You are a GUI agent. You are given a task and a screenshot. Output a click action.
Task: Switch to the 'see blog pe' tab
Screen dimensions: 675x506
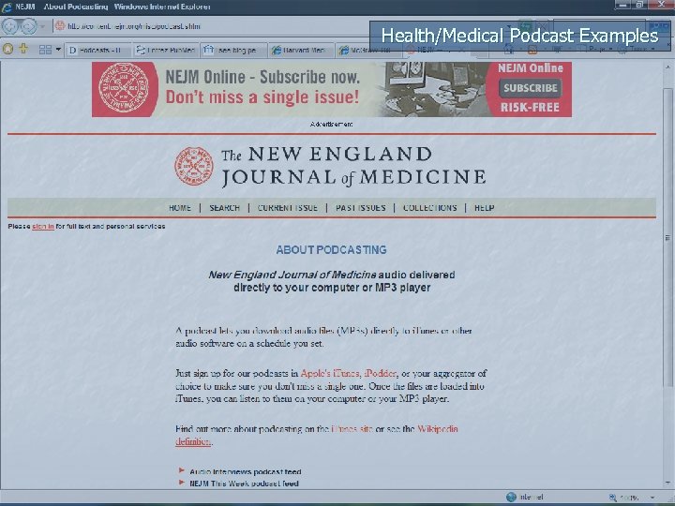[233, 51]
